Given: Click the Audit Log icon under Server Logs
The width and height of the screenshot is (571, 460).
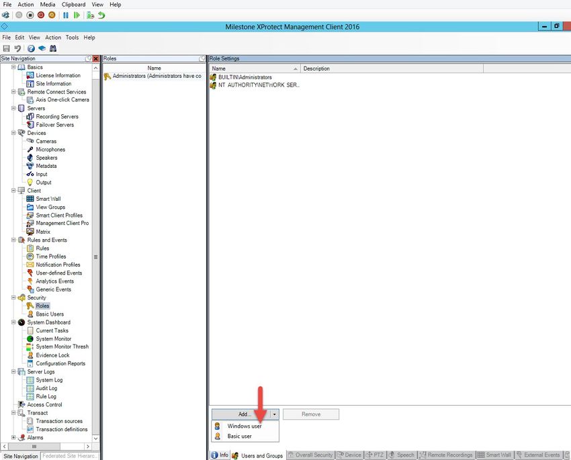Looking at the screenshot, I should click(30, 388).
